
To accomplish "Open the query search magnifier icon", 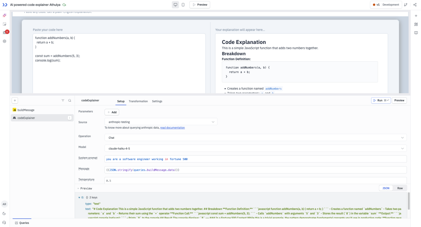I will [x=69, y=101].
